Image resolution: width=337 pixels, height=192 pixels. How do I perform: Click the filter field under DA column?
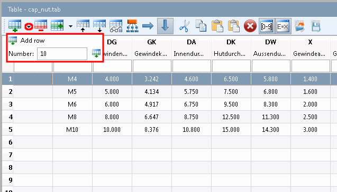coord(192,66)
